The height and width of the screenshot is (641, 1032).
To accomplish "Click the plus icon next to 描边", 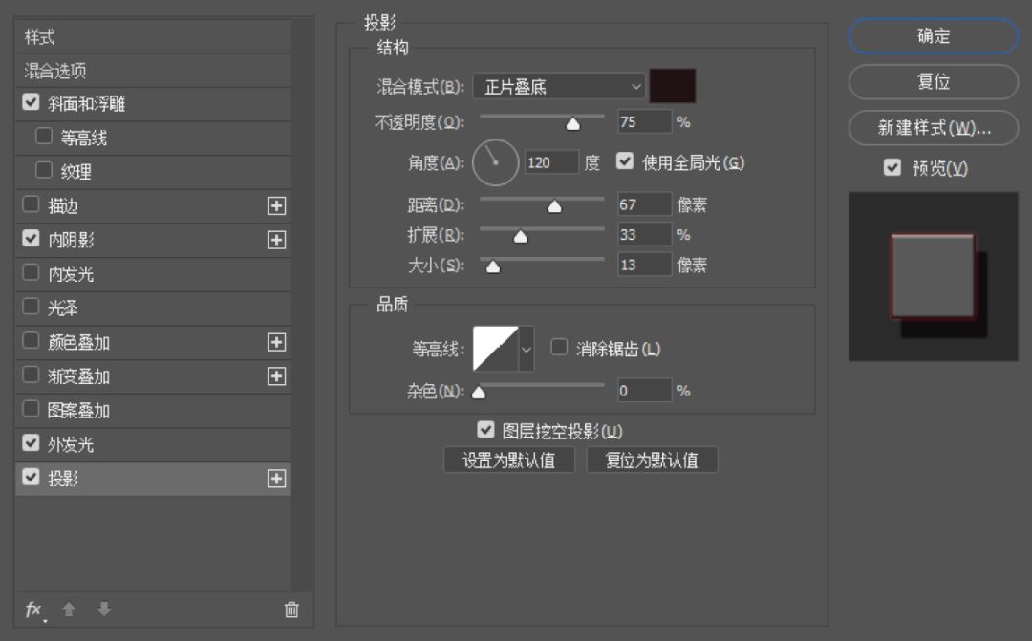I will (276, 206).
